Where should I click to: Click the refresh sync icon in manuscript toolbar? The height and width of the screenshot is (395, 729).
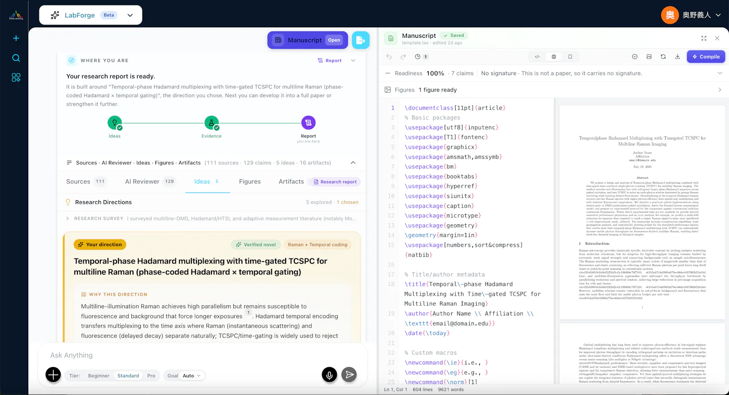click(663, 57)
